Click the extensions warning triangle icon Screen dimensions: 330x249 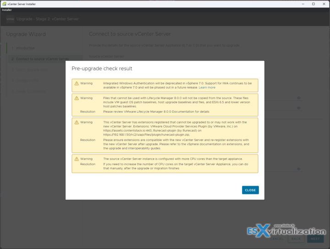click(76, 122)
